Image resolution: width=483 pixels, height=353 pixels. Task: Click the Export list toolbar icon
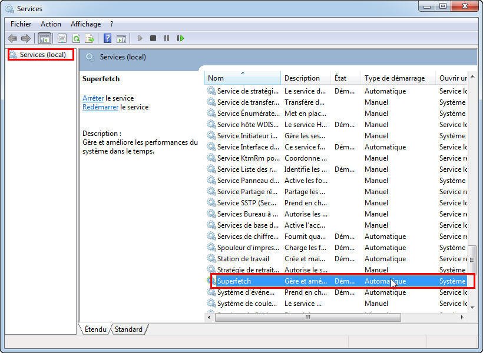click(x=90, y=39)
